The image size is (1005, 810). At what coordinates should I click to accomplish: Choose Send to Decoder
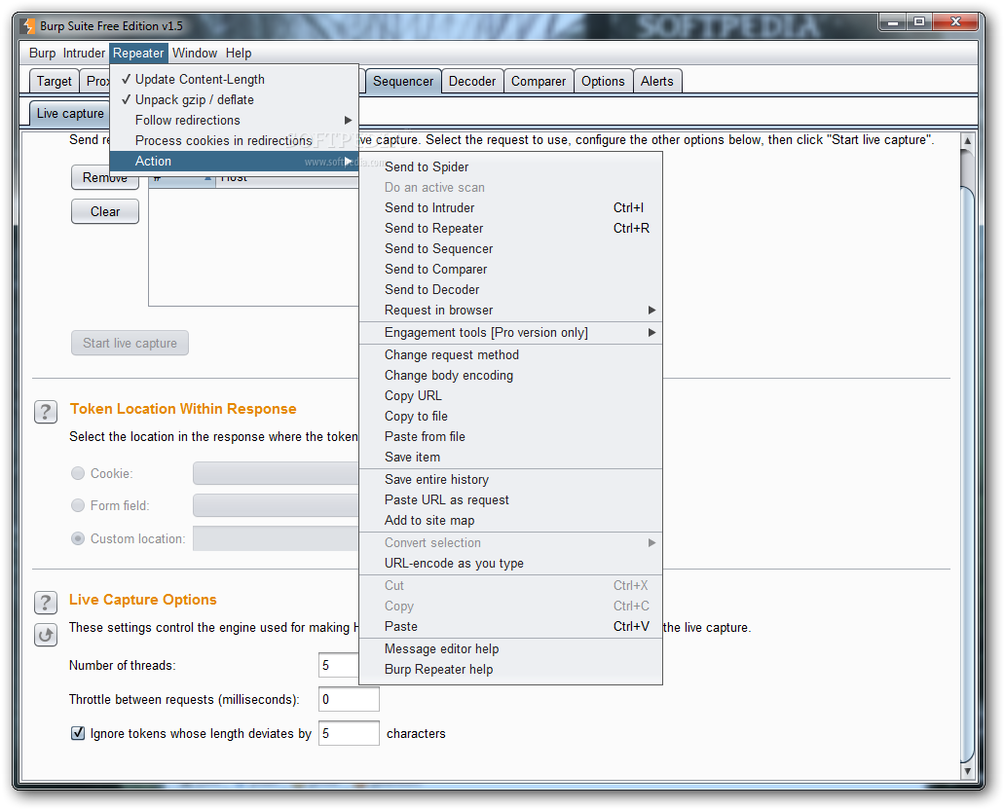point(510,290)
